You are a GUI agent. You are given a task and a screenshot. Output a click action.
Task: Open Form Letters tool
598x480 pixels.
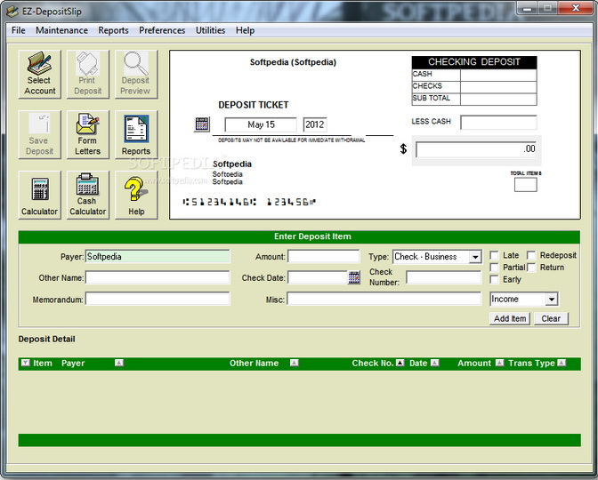tap(88, 134)
